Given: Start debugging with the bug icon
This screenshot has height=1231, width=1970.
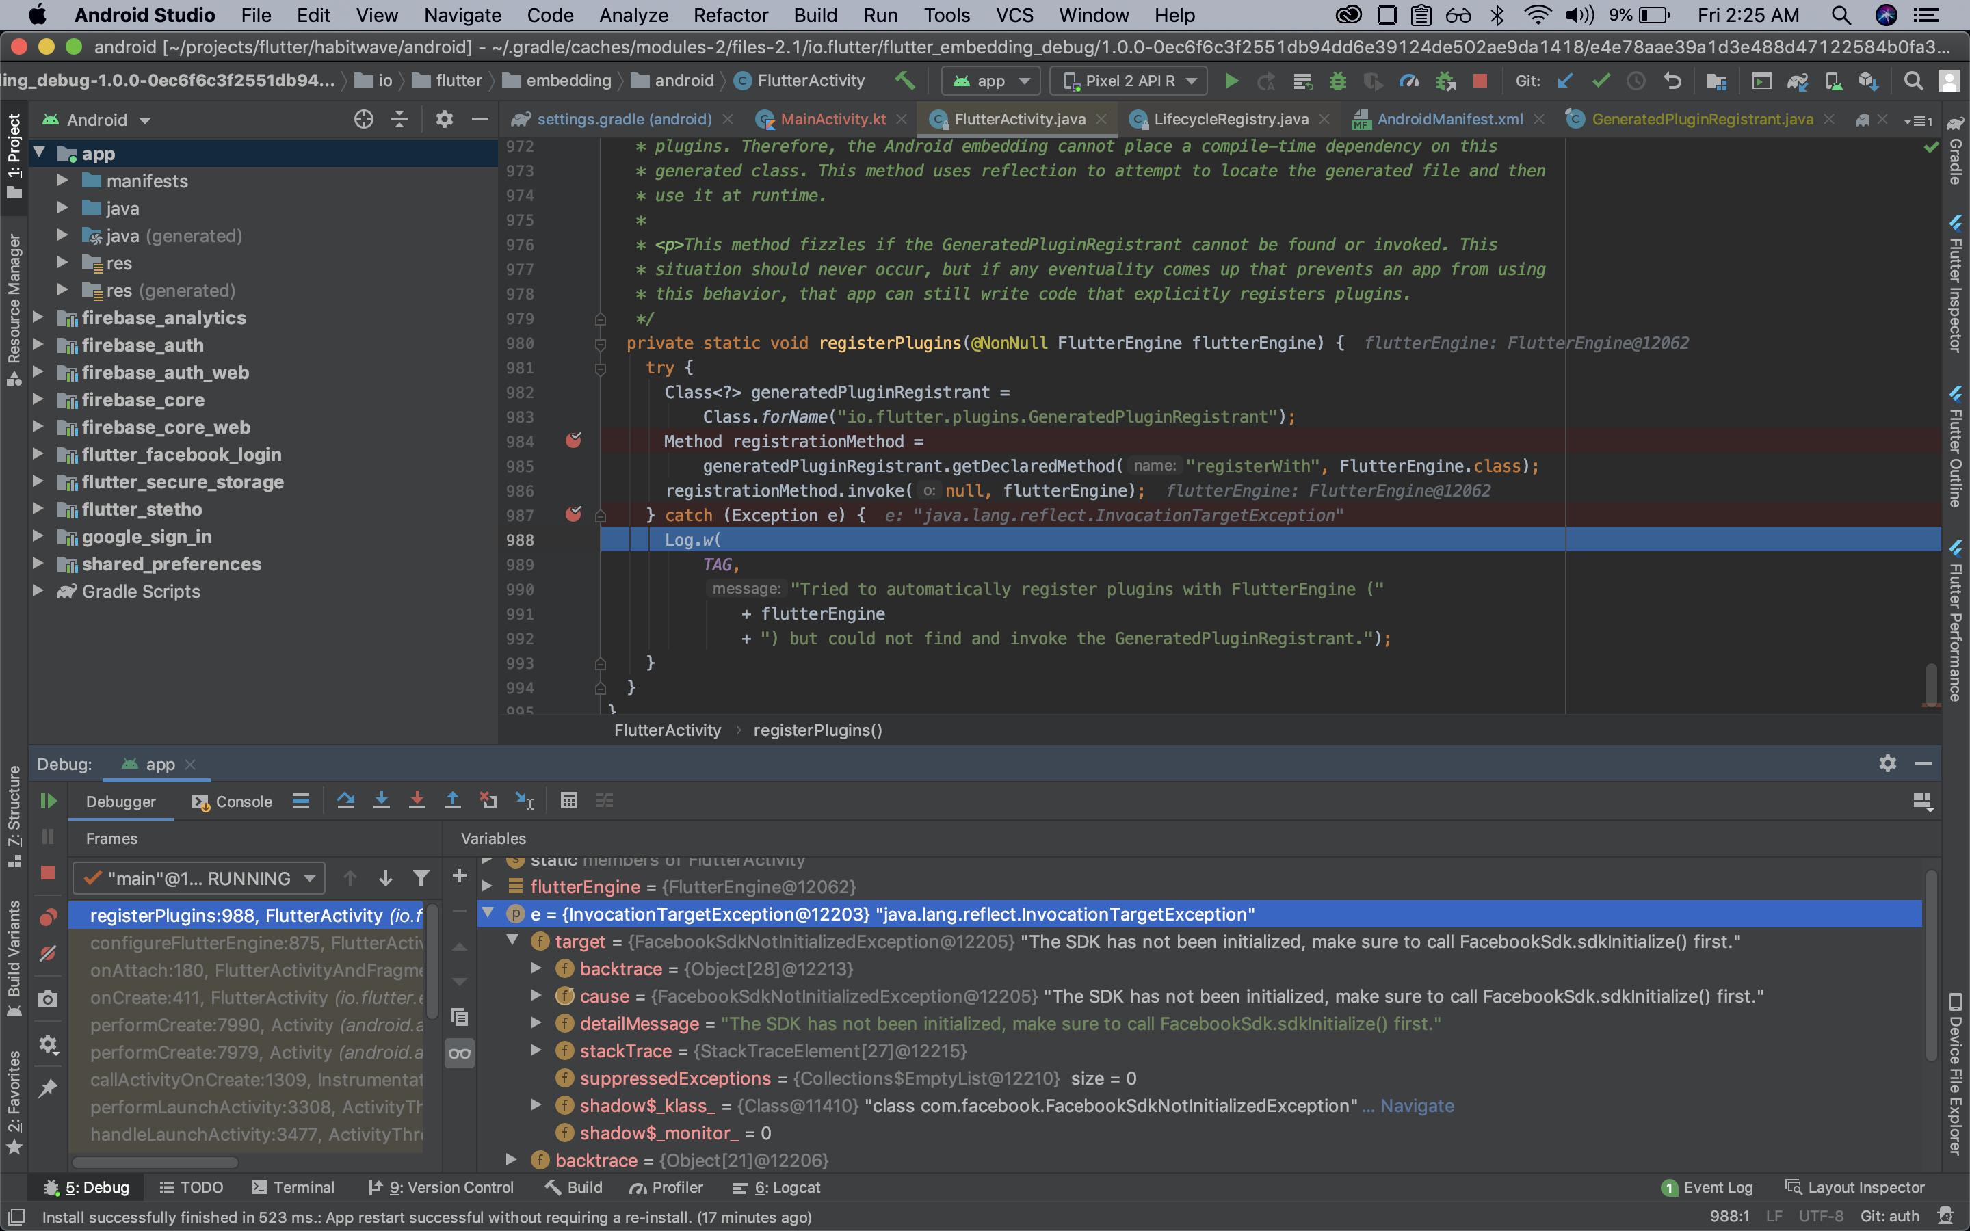Looking at the screenshot, I should 1337,81.
